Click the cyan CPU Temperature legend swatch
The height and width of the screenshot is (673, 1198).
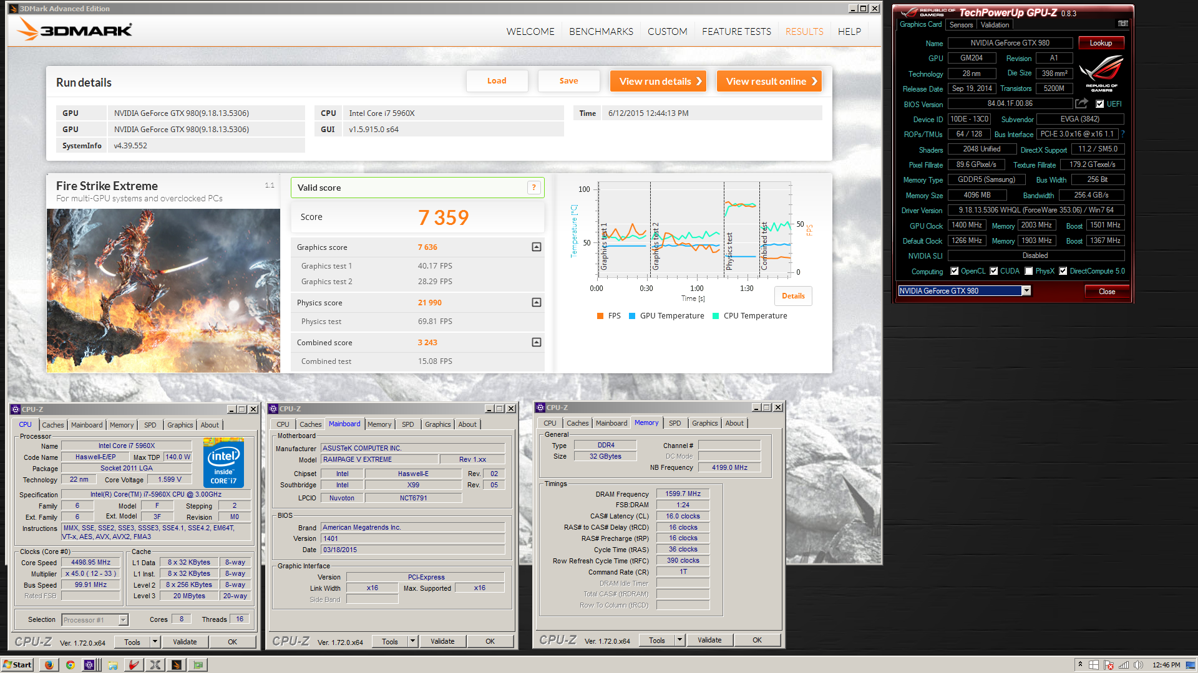coord(716,316)
